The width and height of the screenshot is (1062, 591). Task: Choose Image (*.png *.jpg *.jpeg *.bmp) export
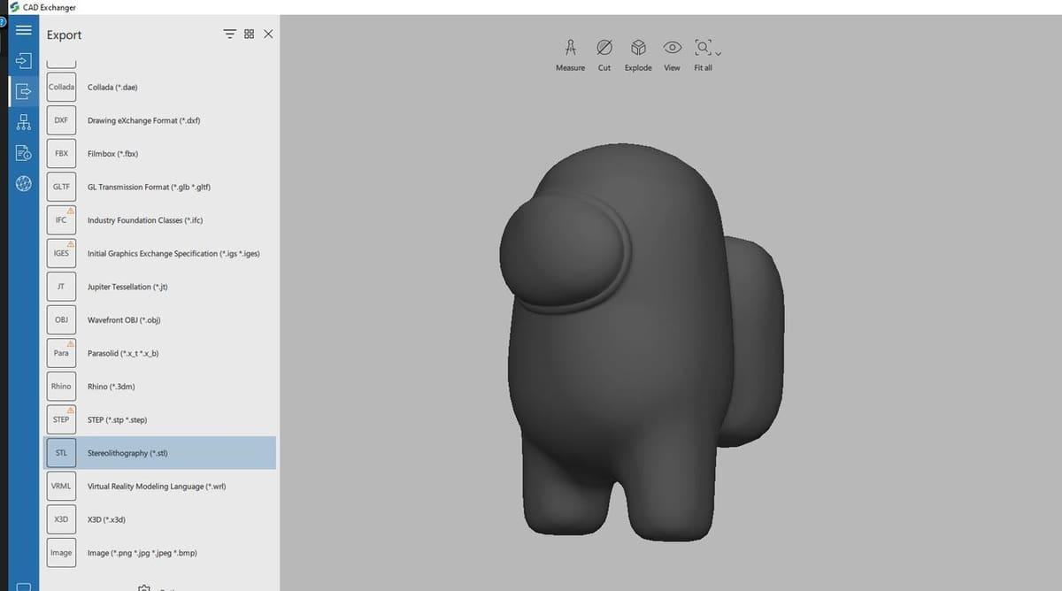(159, 553)
